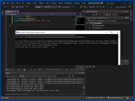Screen dimensions: 135x101
Task: Click Collapse All icon in Solution Explorer
Action: tap(107, 15)
